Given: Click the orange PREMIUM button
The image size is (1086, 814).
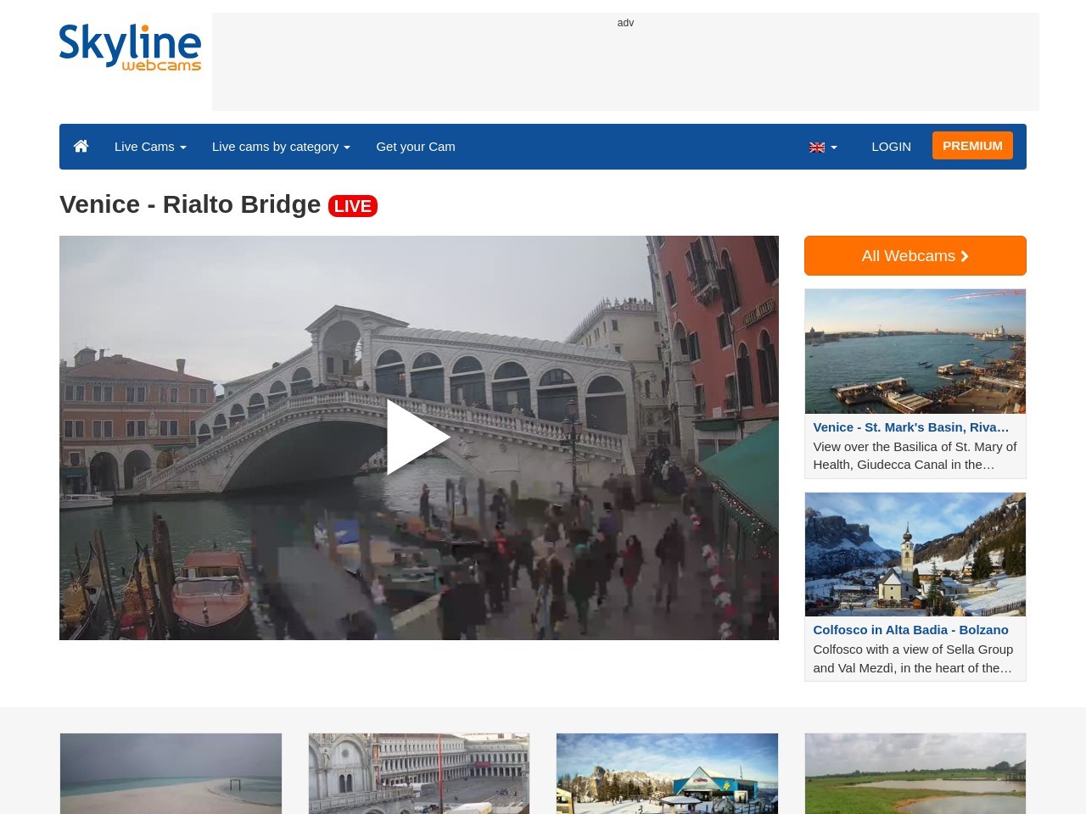Looking at the screenshot, I should coord(972,146).
